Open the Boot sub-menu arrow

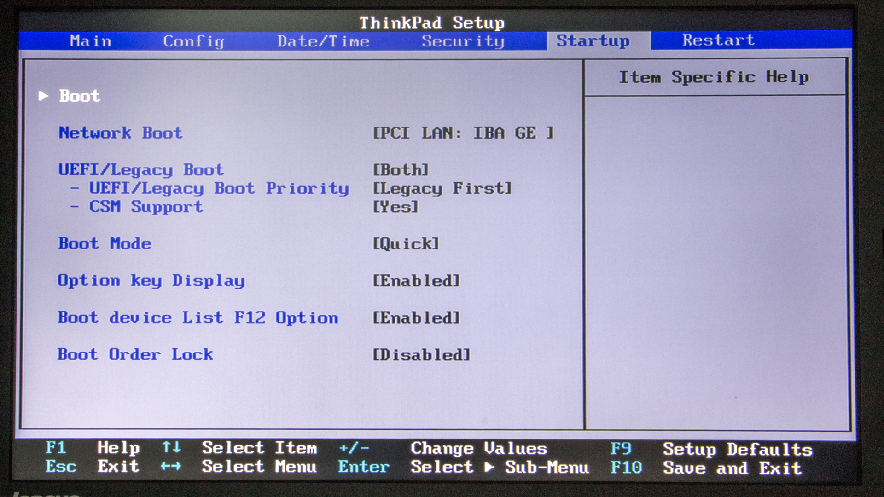[x=43, y=96]
